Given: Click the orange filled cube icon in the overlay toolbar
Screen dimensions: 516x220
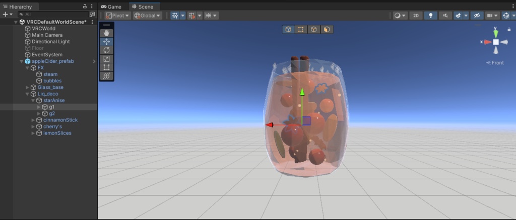Looking at the screenshot, I should pyautogui.click(x=327, y=30).
